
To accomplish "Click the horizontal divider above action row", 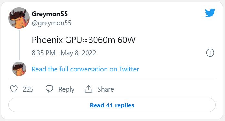I will (x=112, y=80).
